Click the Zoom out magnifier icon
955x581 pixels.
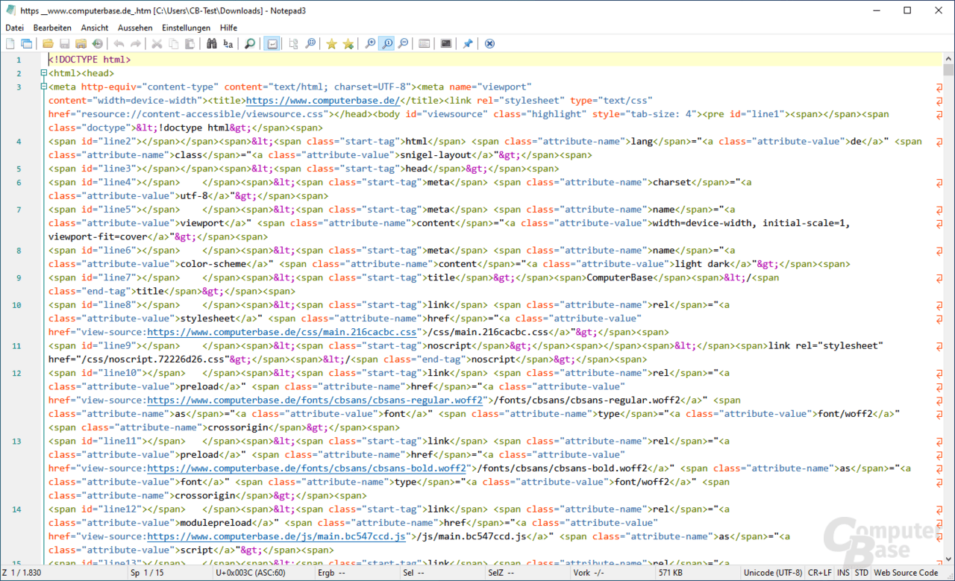(403, 44)
